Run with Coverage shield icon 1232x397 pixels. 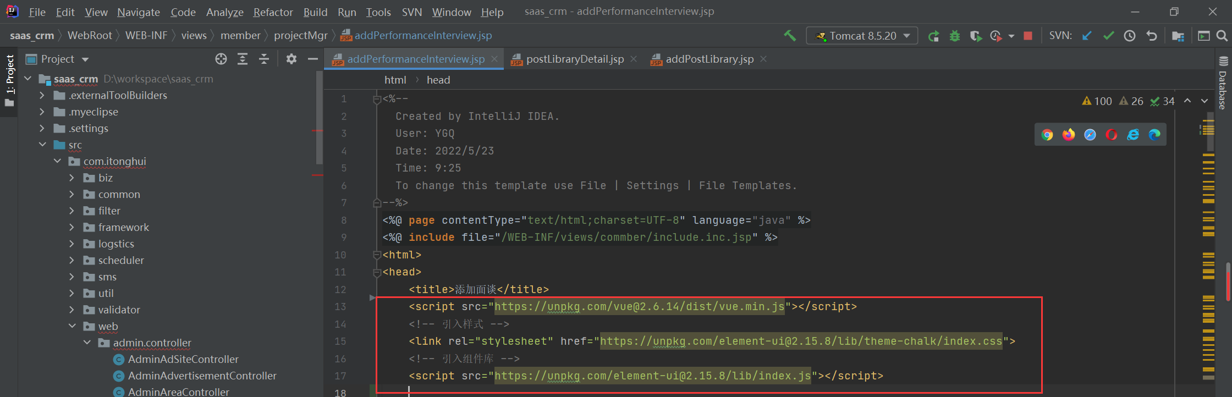[976, 36]
